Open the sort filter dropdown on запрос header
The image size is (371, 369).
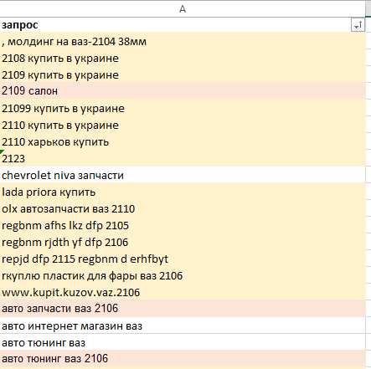click(358, 25)
